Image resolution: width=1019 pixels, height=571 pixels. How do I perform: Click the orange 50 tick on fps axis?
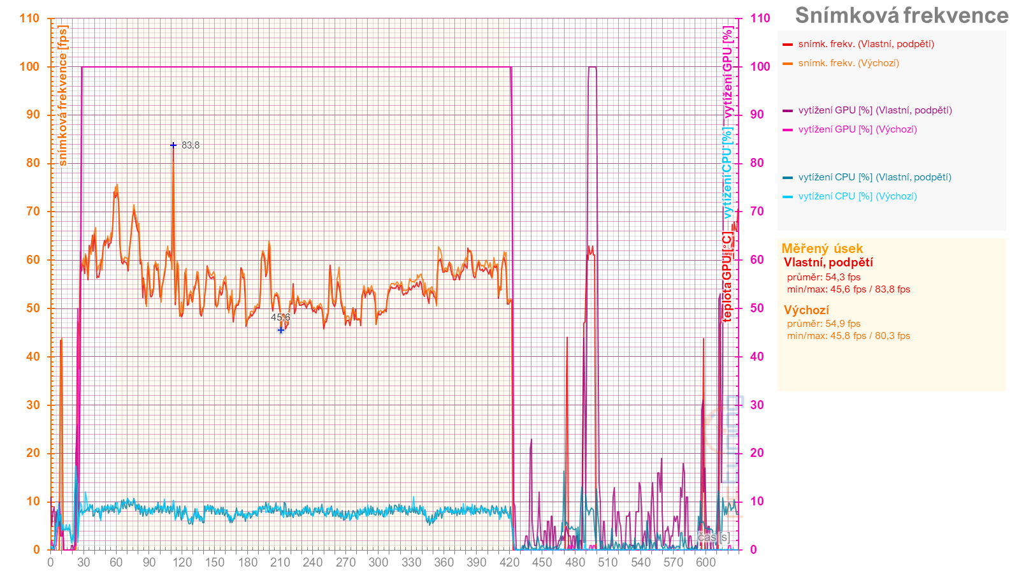33,308
